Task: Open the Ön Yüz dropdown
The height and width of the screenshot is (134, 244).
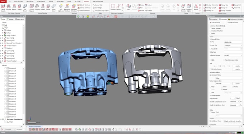Action: pyautogui.click(x=233, y=42)
